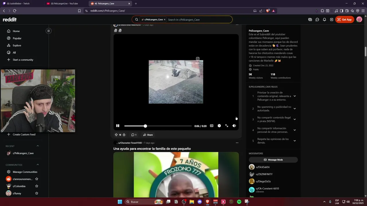Toggle fullscreen on the video player
Viewport: 367px width, 206px height.
(x=227, y=126)
